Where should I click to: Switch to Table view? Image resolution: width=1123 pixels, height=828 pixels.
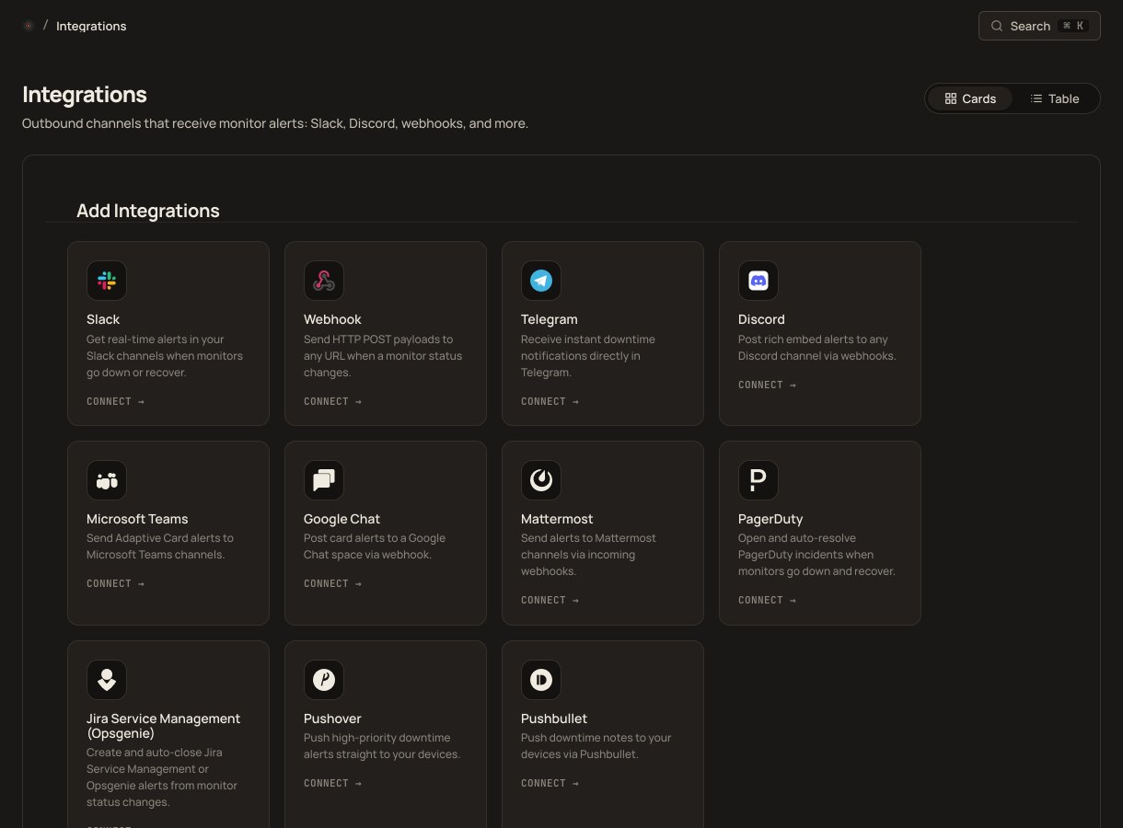pos(1055,98)
